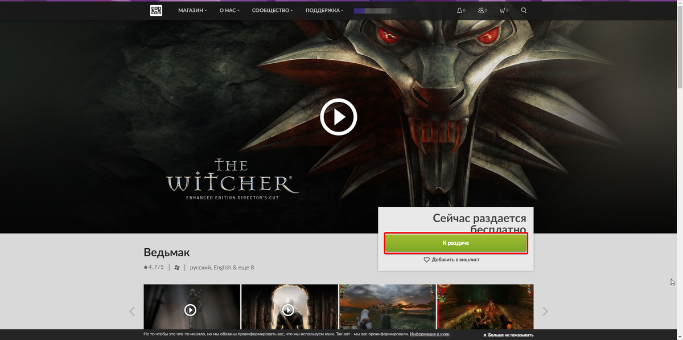683x340 pixels.
Task: Open the account username menu
Action: [x=375, y=10]
